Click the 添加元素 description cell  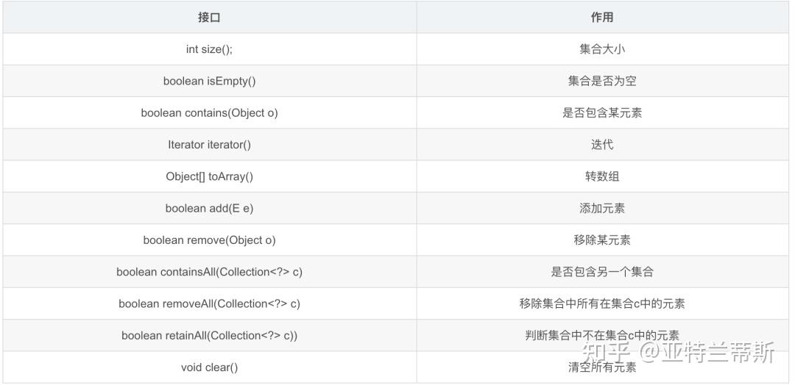pyautogui.click(x=602, y=209)
